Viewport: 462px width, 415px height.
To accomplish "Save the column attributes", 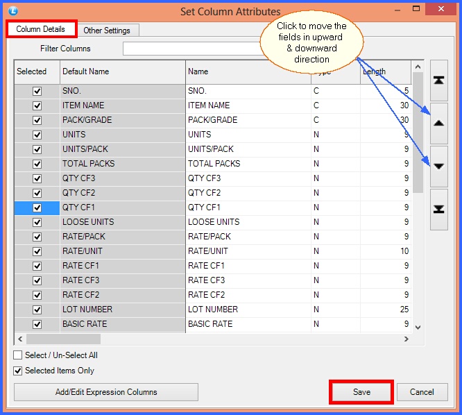I will point(361,392).
